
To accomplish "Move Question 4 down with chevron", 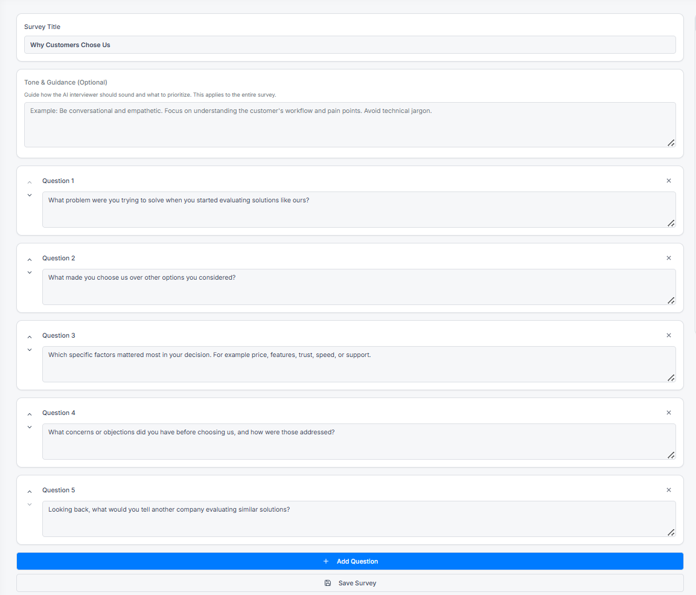I will [x=30, y=427].
